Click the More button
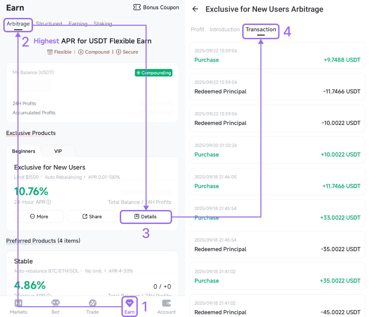Viewport: 370px width, 317px height. 39,216
